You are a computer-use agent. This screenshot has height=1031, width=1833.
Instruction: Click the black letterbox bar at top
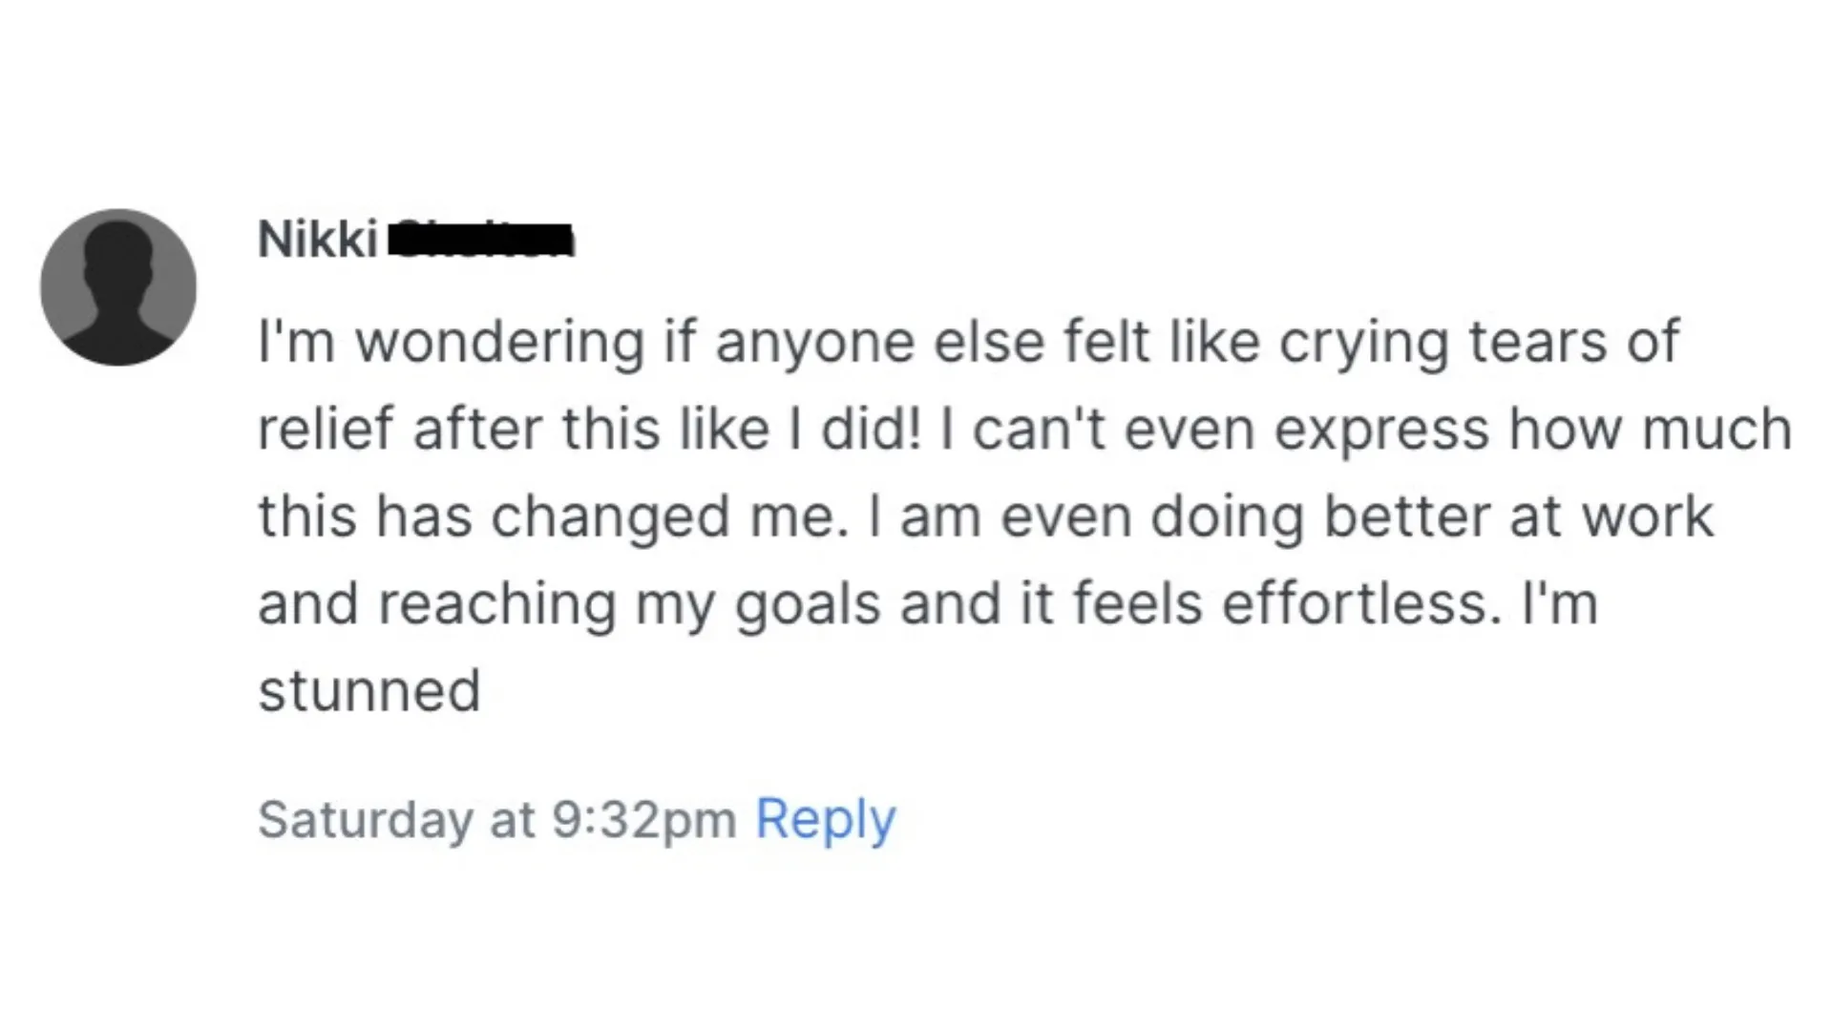(916, 64)
